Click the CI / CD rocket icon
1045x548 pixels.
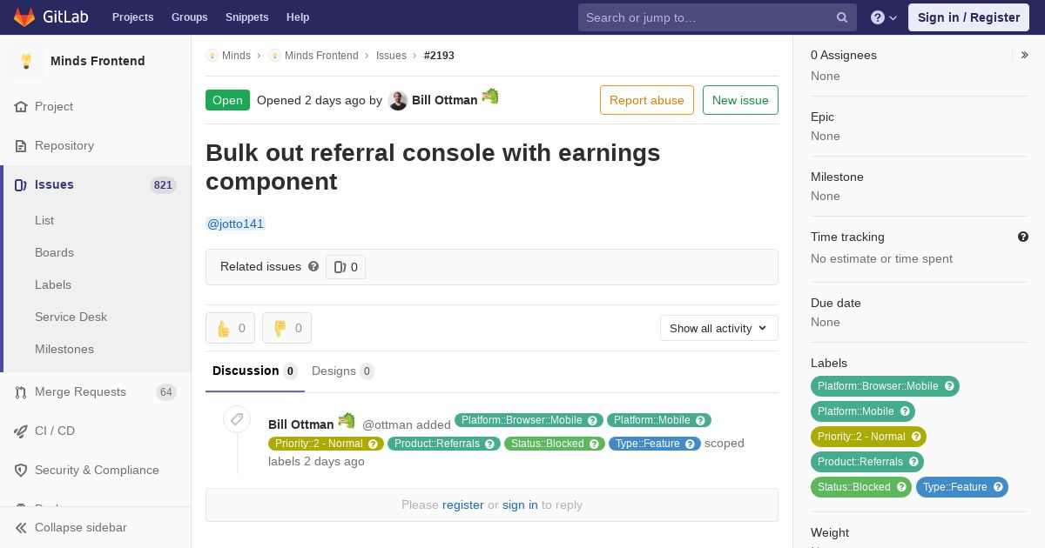click(x=21, y=431)
